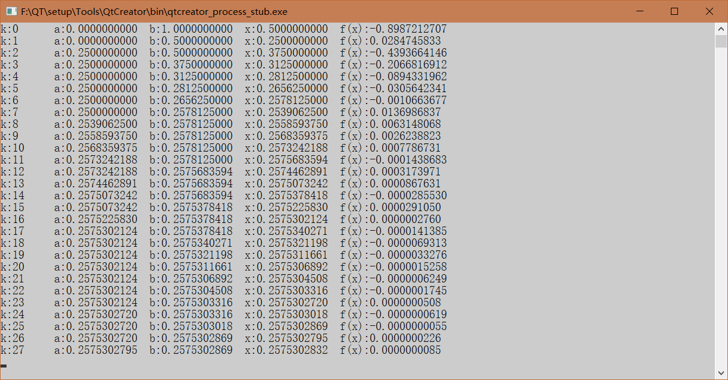The image size is (728, 380).
Task: Click the value x:0.2656250000 in row k:5
Action: coord(286,89)
